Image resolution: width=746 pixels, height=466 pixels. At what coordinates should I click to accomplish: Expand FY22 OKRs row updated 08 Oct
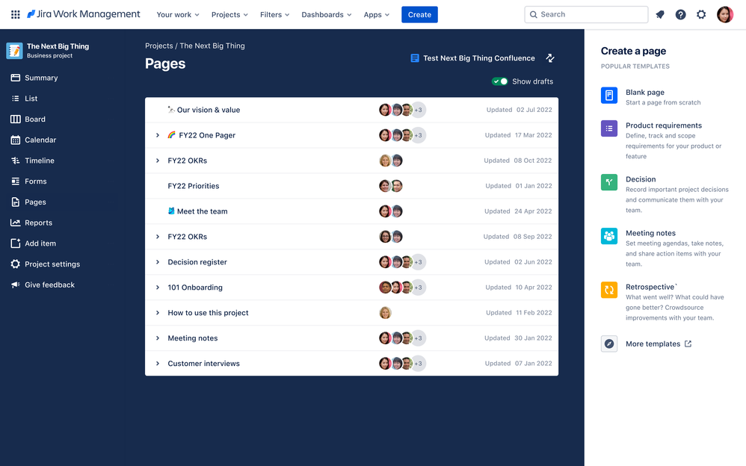(x=158, y=161)
